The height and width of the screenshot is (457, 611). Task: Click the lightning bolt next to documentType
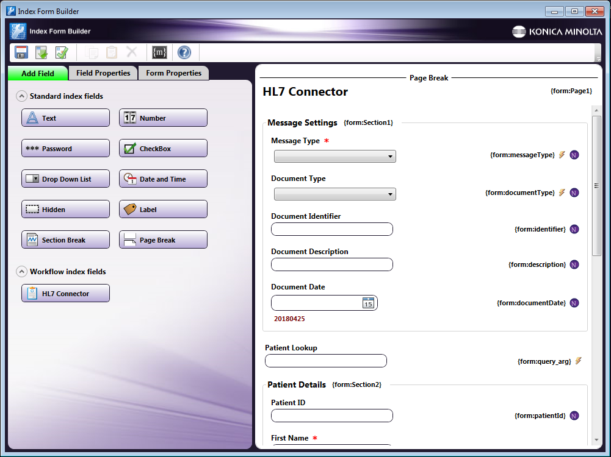(x=562, y=192)
